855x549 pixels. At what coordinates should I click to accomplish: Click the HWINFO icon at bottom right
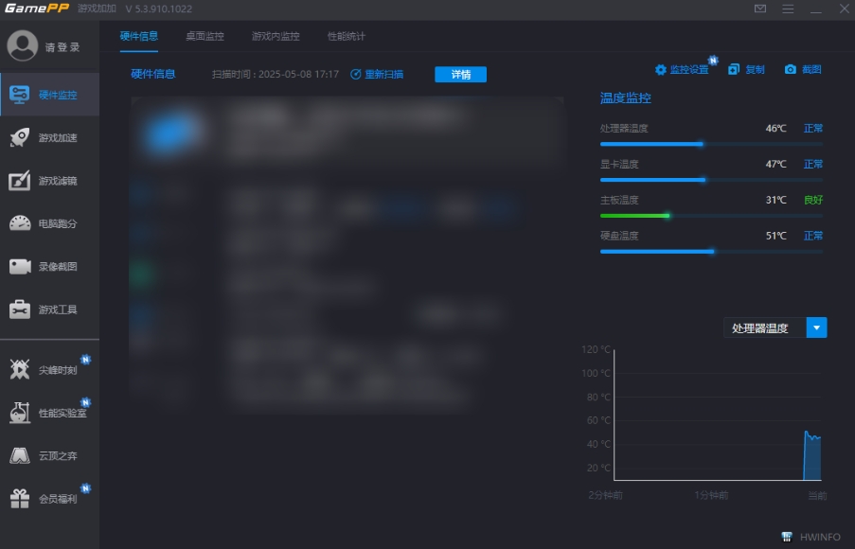point(787,537)
